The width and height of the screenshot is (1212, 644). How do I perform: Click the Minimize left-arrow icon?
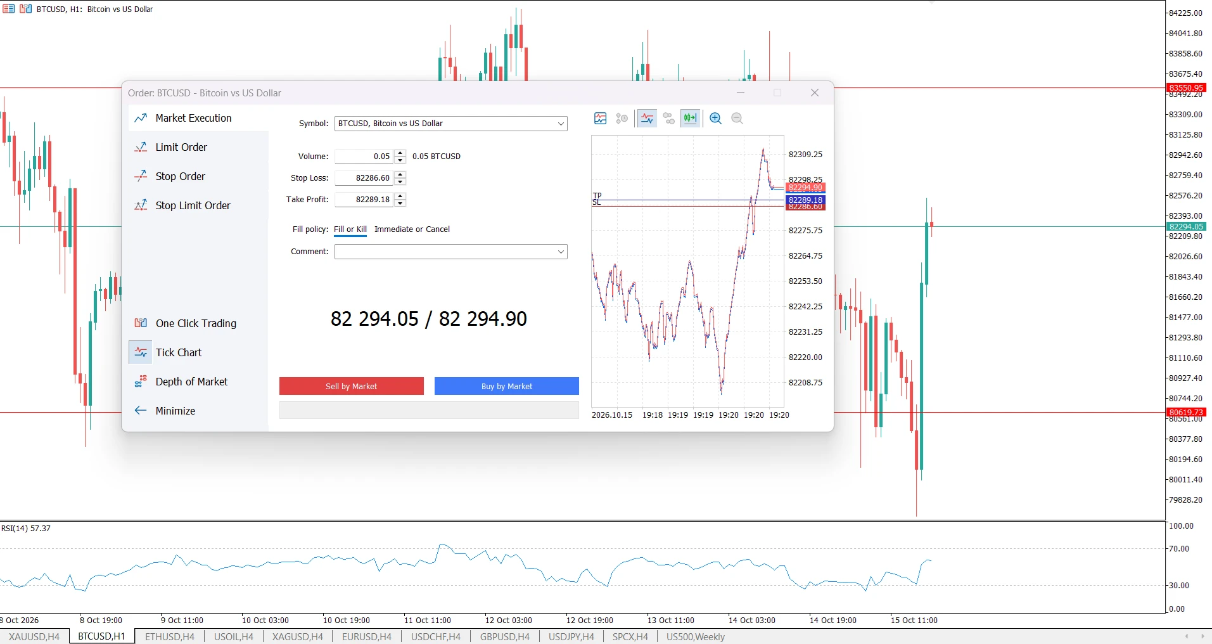141,411
